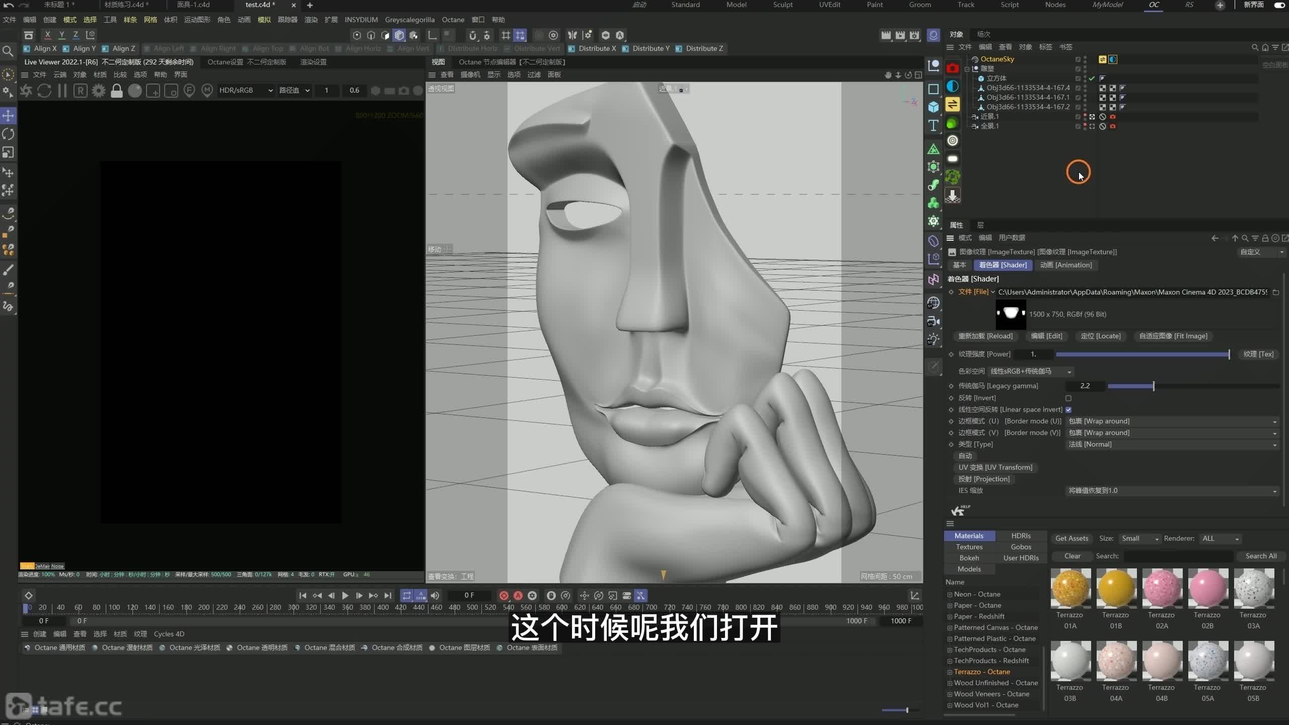Click the Fit Image button

pyautogui.click(x=1173, y=336)
